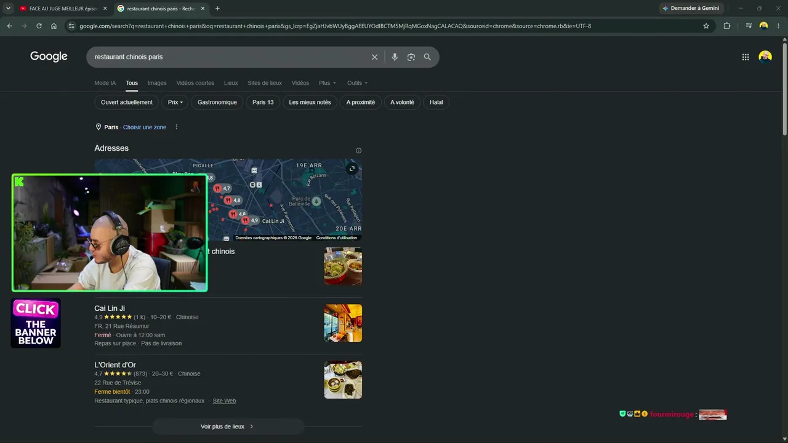The height and width of the screenshot is (443, 788).
Task: Close the FACE AU JUGE YouTube tab
Action: [x=105, y=8]
